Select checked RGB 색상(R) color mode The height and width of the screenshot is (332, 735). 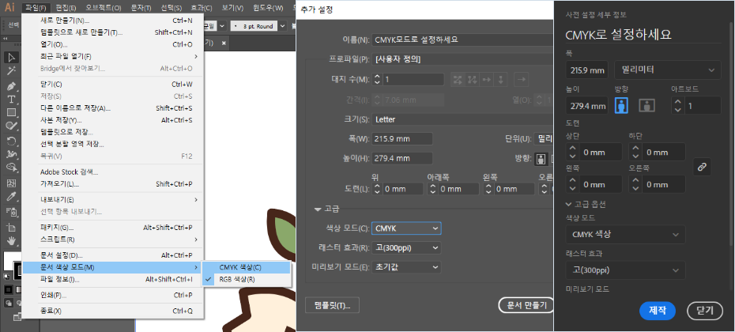pos(247,280)
